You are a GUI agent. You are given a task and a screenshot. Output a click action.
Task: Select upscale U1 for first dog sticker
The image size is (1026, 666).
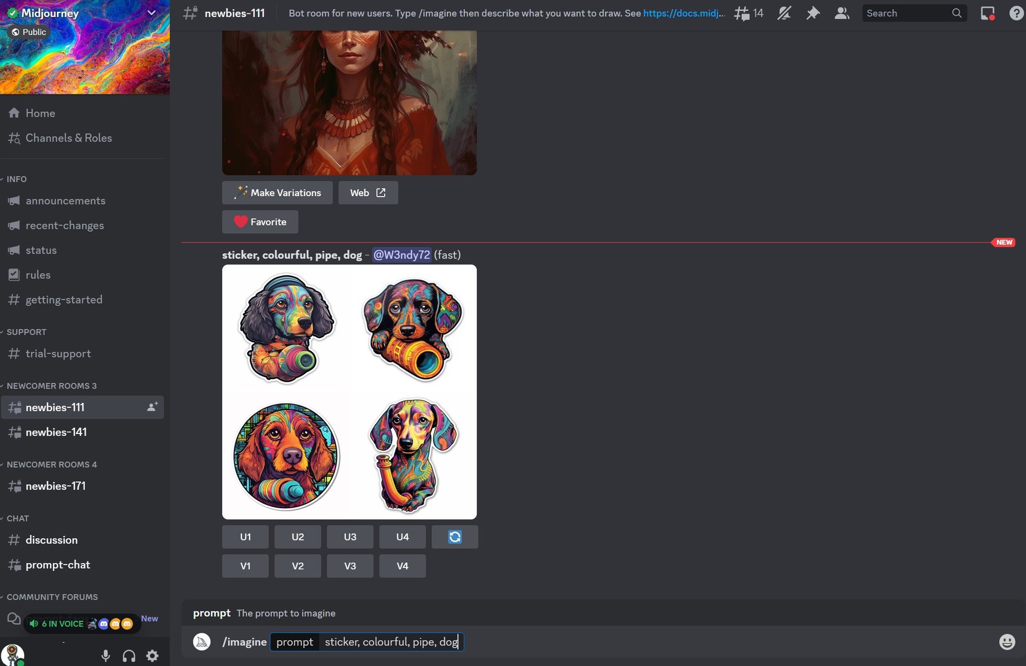(x=245, y=537)
